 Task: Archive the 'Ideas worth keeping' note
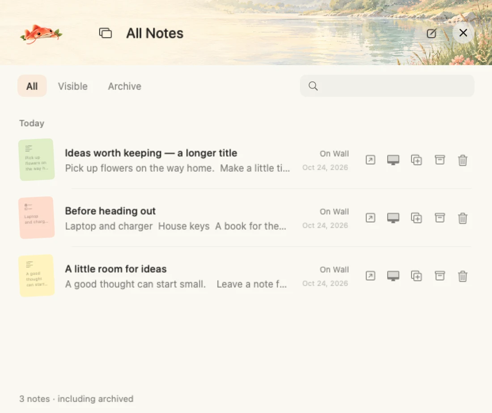440,160
